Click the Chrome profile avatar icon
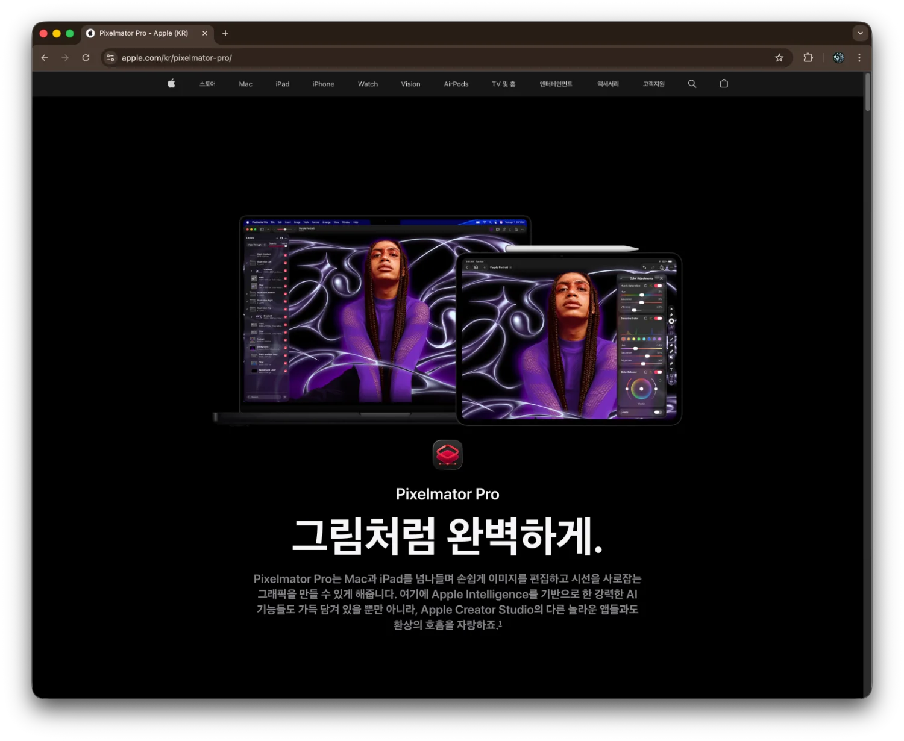Screen dimensions: 904x741 click(838, 58)
